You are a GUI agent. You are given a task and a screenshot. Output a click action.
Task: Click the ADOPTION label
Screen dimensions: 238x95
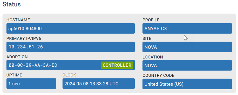tap(17, 57)
